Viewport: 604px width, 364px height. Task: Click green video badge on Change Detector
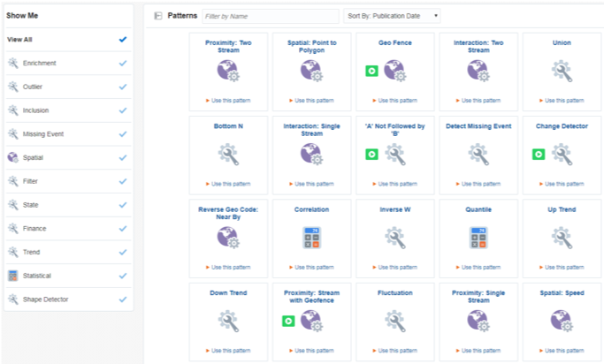(538, 154)
